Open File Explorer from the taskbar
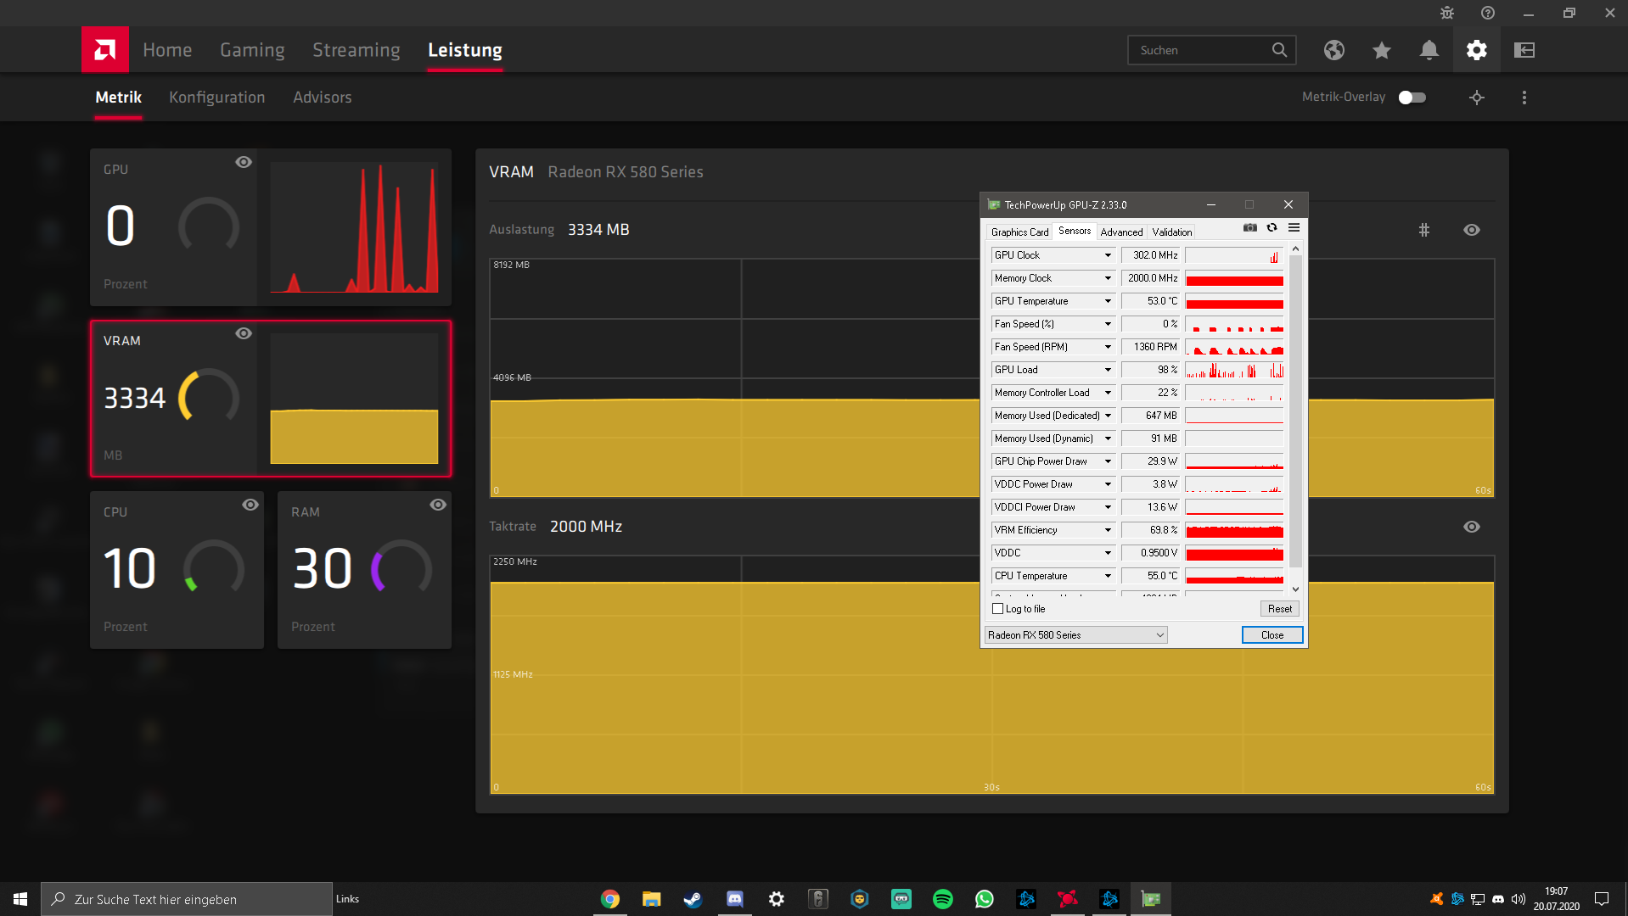The width and height of the screenshot is (1628, 916). (651, 899)
